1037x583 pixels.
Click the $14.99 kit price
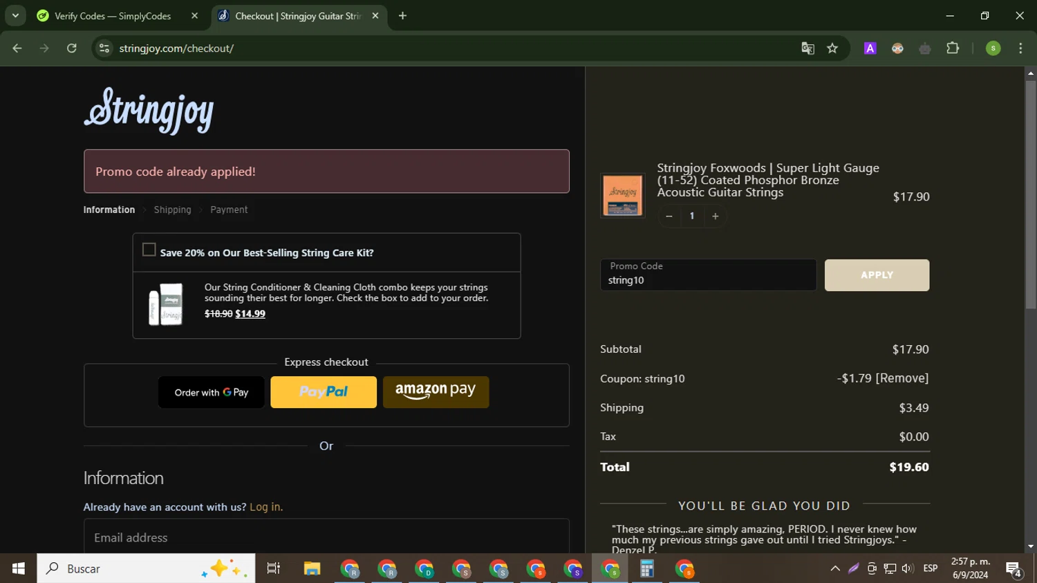tap(250, 313)
